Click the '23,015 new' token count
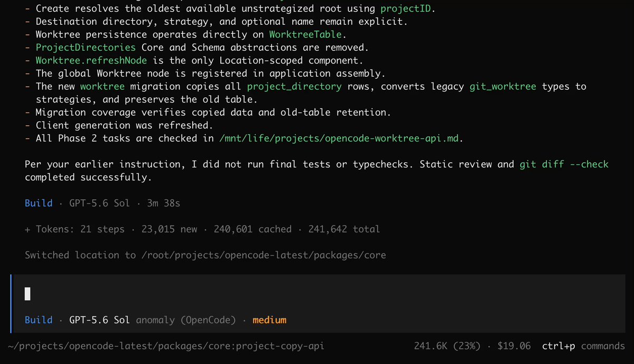Image resolution: width=634 pixels, height=364 pixels. tap(169, 229)
